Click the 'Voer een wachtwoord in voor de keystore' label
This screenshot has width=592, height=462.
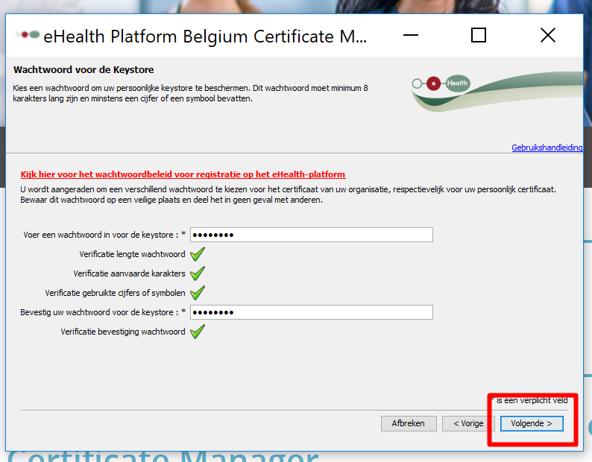104,235
